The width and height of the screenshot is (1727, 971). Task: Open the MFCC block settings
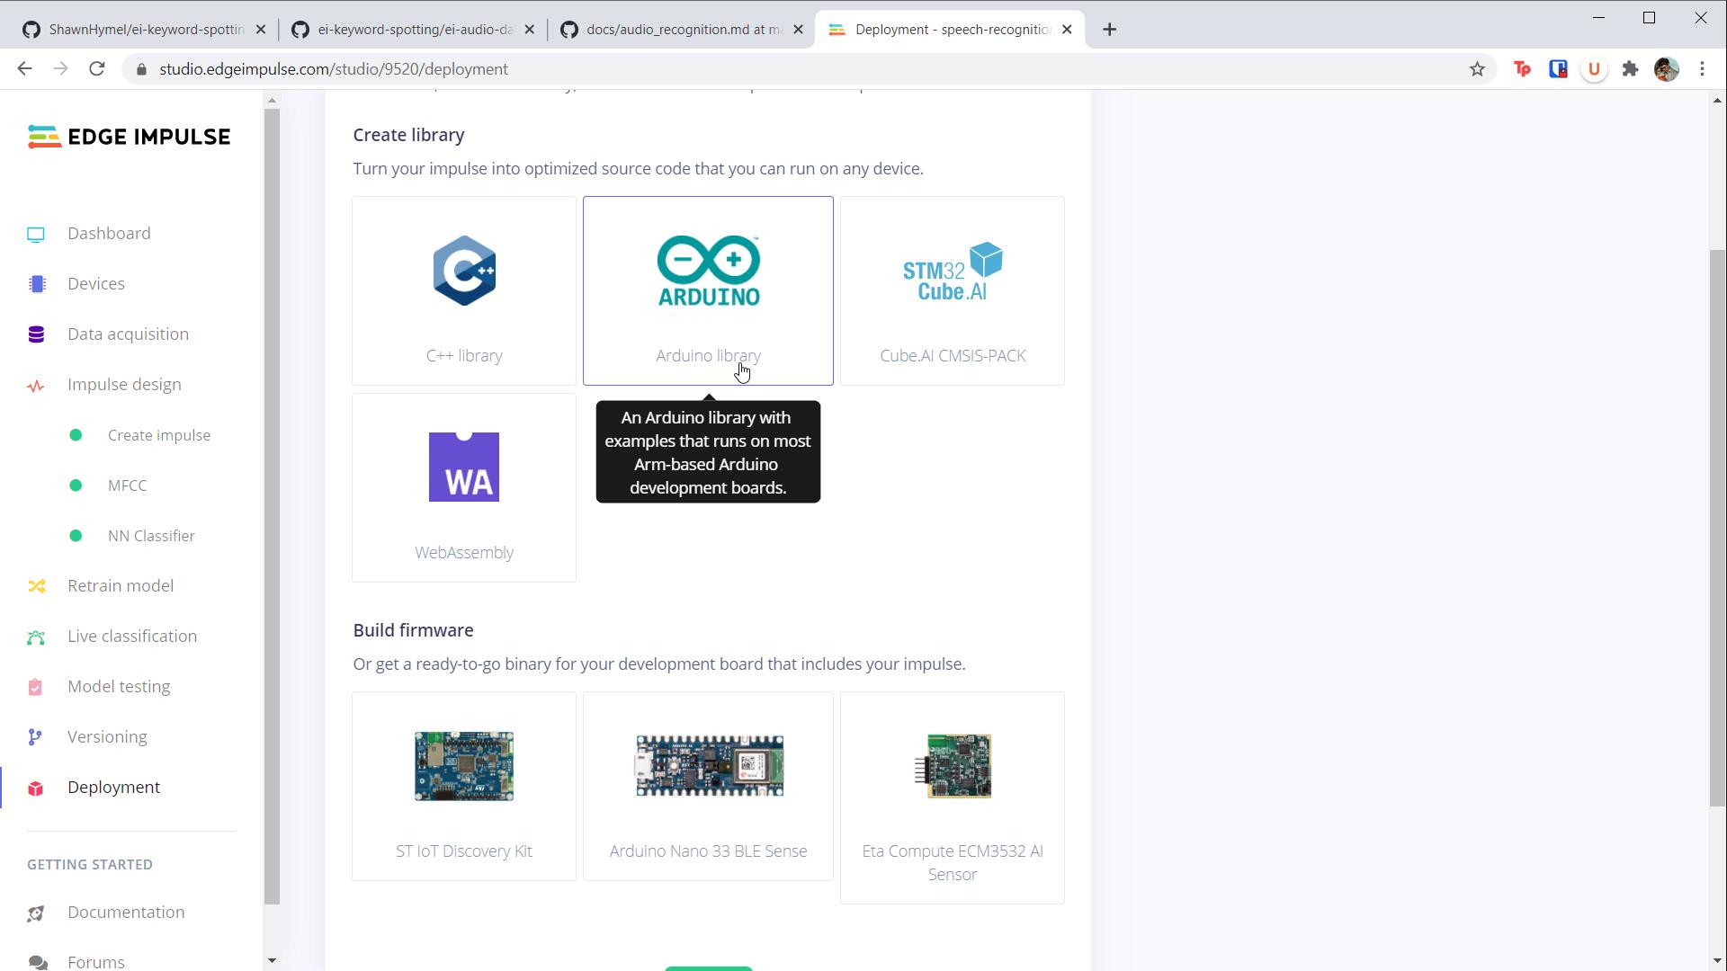(127, 485)
